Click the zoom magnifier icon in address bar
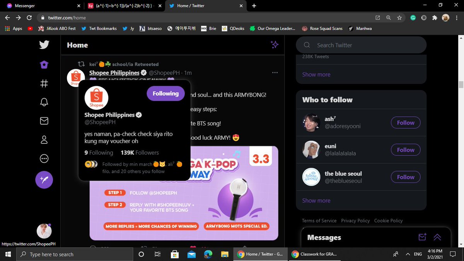This screenshot has height=261, width=464. [x=388, y=17]
